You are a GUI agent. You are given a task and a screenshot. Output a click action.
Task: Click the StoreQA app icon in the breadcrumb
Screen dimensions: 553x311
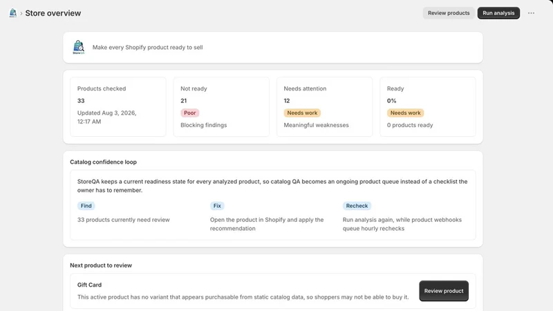(x=12, y=13)
